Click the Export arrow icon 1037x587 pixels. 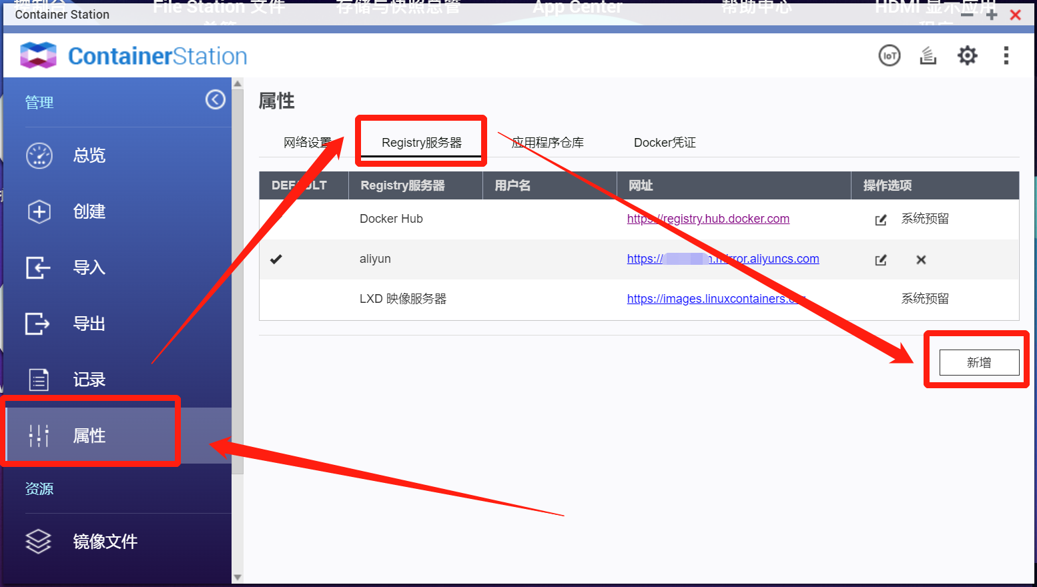click(x=38, y=324)
